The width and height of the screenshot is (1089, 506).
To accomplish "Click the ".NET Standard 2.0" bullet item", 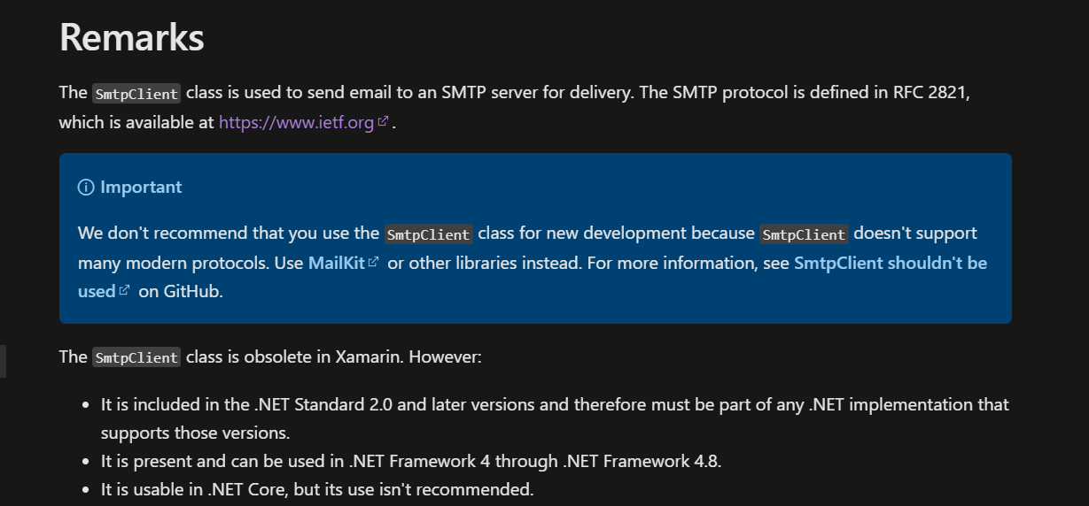I will 554,405.
